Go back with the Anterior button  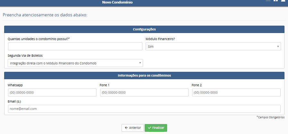[x=132, y=128]
